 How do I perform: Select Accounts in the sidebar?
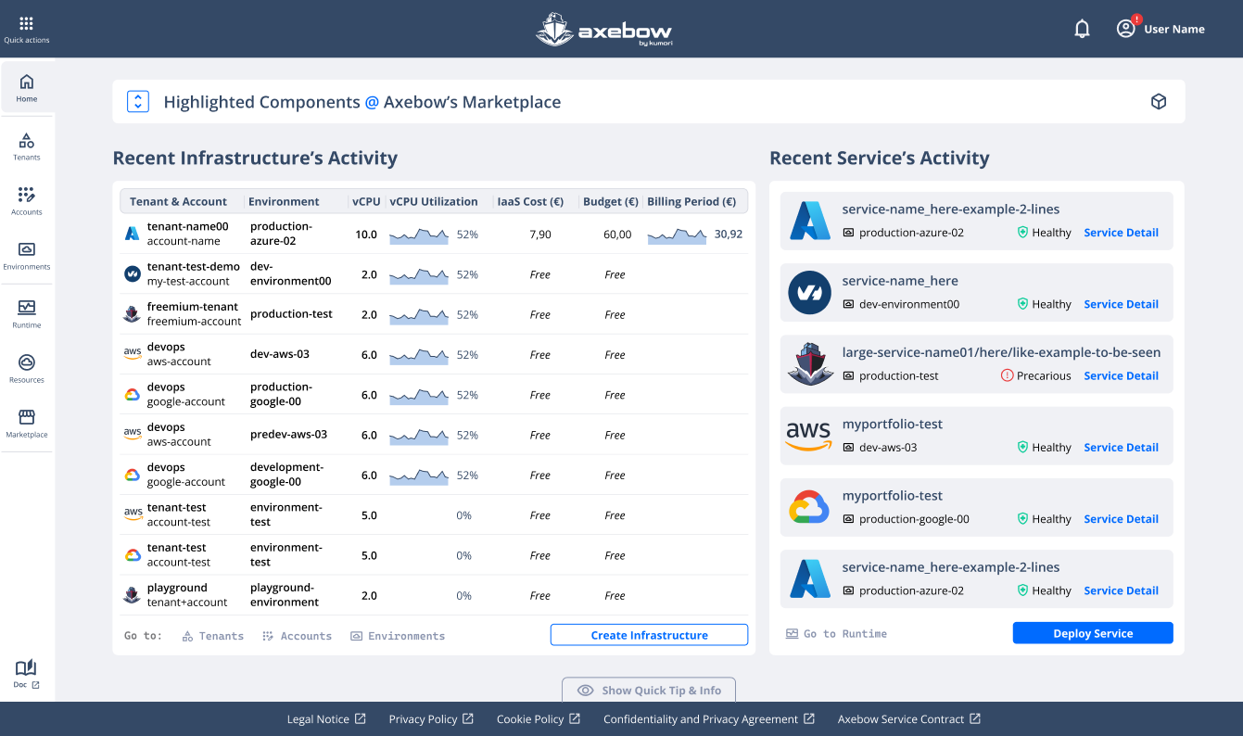pyautogui.click(x=27, y=200)
